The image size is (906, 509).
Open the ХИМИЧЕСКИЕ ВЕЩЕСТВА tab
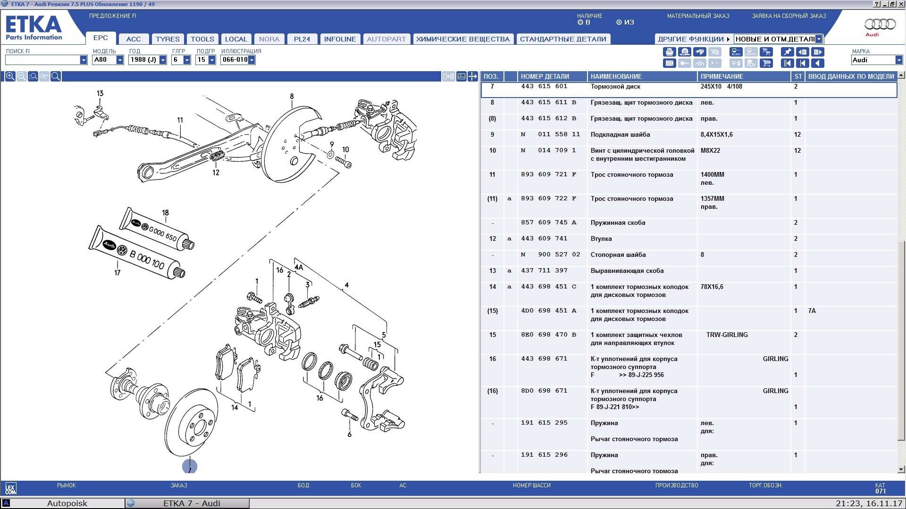pyautogui.click(x=463, y=39)
